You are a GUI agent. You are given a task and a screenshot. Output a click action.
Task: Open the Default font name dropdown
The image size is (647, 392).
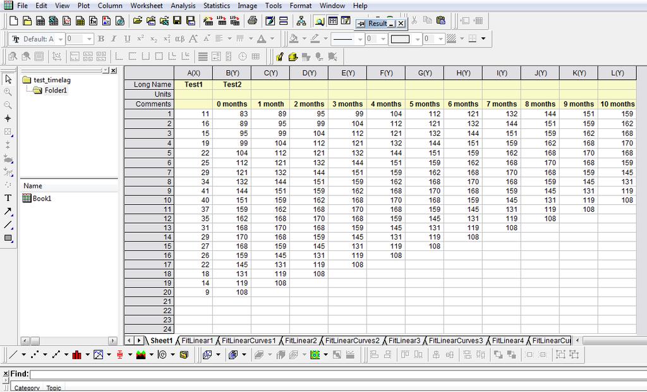[60, 39]
